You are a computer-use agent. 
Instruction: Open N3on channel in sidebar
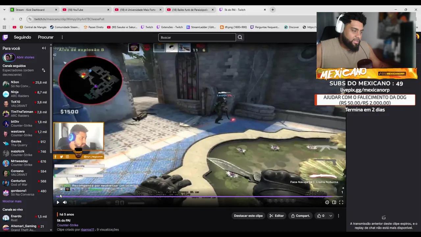point(25,84)
